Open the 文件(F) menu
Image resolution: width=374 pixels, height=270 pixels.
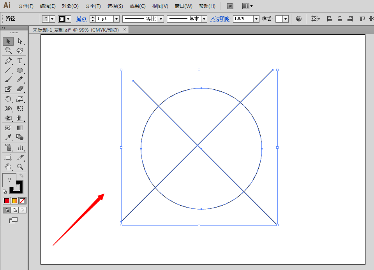point(26,6)
